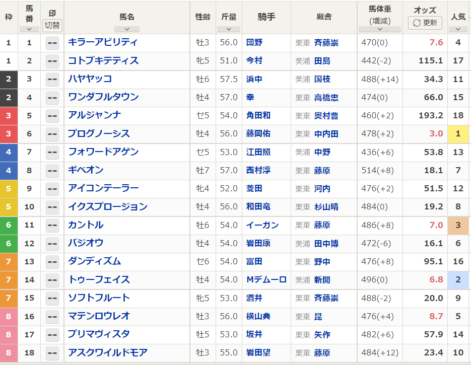Click the 切替 mark switch button
The width and height of the screenshot is (471, 365).
[x=52, y=25]
